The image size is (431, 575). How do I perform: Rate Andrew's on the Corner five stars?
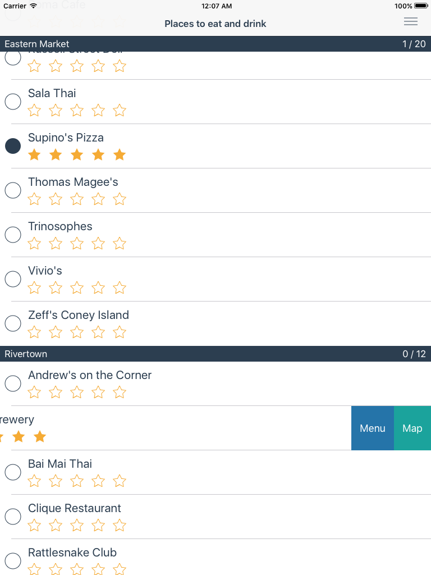coord(120,393)
